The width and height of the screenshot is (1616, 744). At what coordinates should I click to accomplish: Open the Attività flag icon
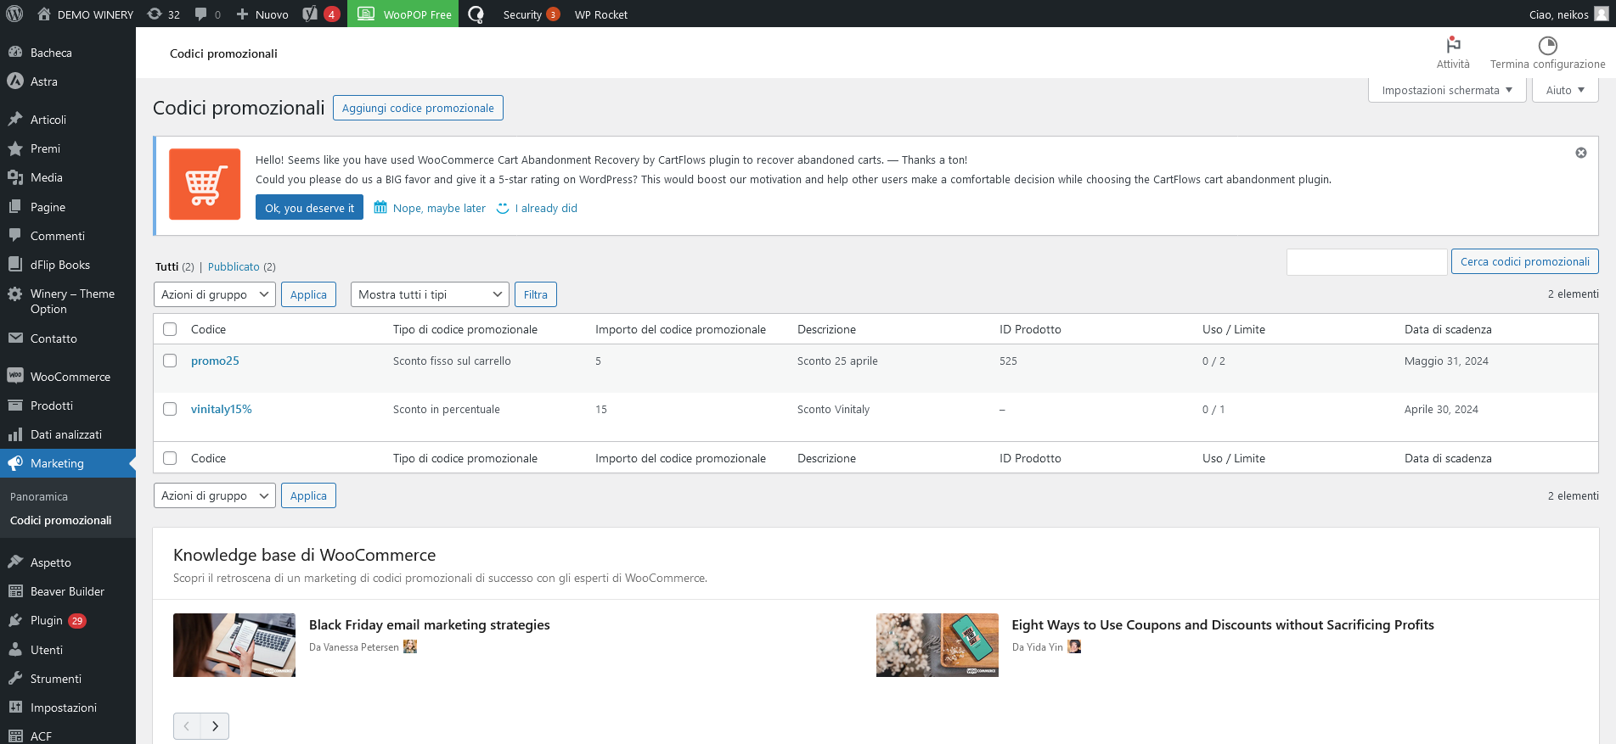point(1452,45)
